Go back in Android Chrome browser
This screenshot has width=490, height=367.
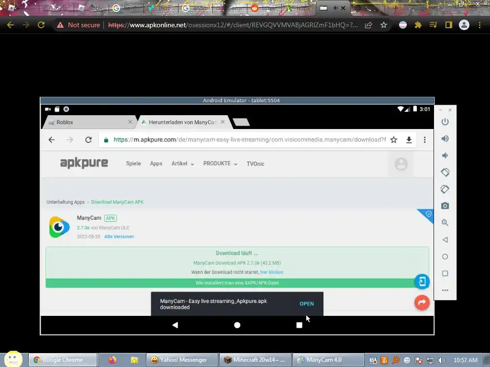pyautogui.click(x=52, y=140)
